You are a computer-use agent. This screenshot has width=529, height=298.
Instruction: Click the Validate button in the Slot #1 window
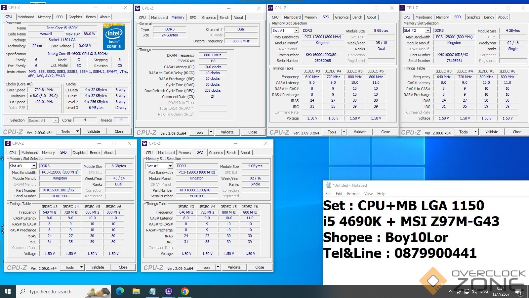[x=360, y=132]
